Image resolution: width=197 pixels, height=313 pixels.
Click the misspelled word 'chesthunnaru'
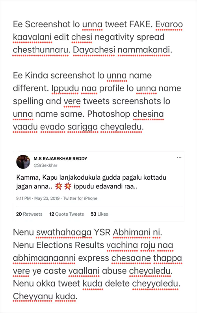point(41,50)
